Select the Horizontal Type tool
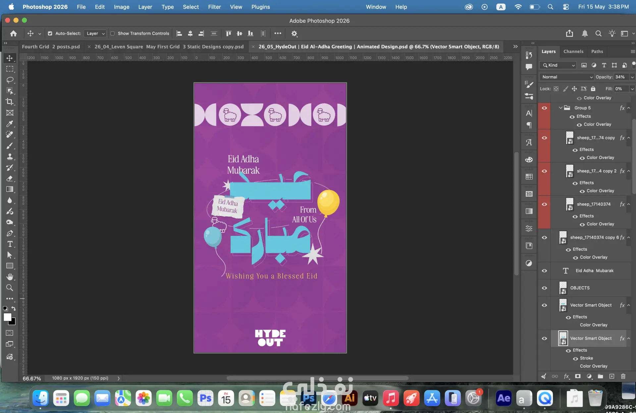Screen dimensions: 636x413 click(x=10, y=244)
